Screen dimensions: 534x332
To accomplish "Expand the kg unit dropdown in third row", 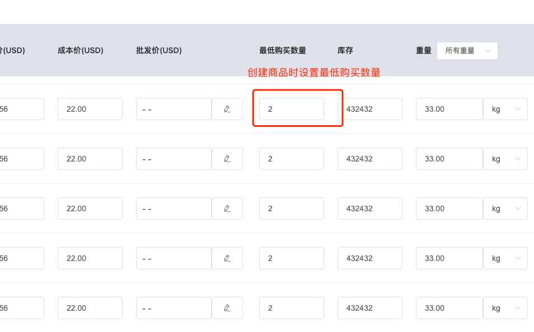I will 505,208.
